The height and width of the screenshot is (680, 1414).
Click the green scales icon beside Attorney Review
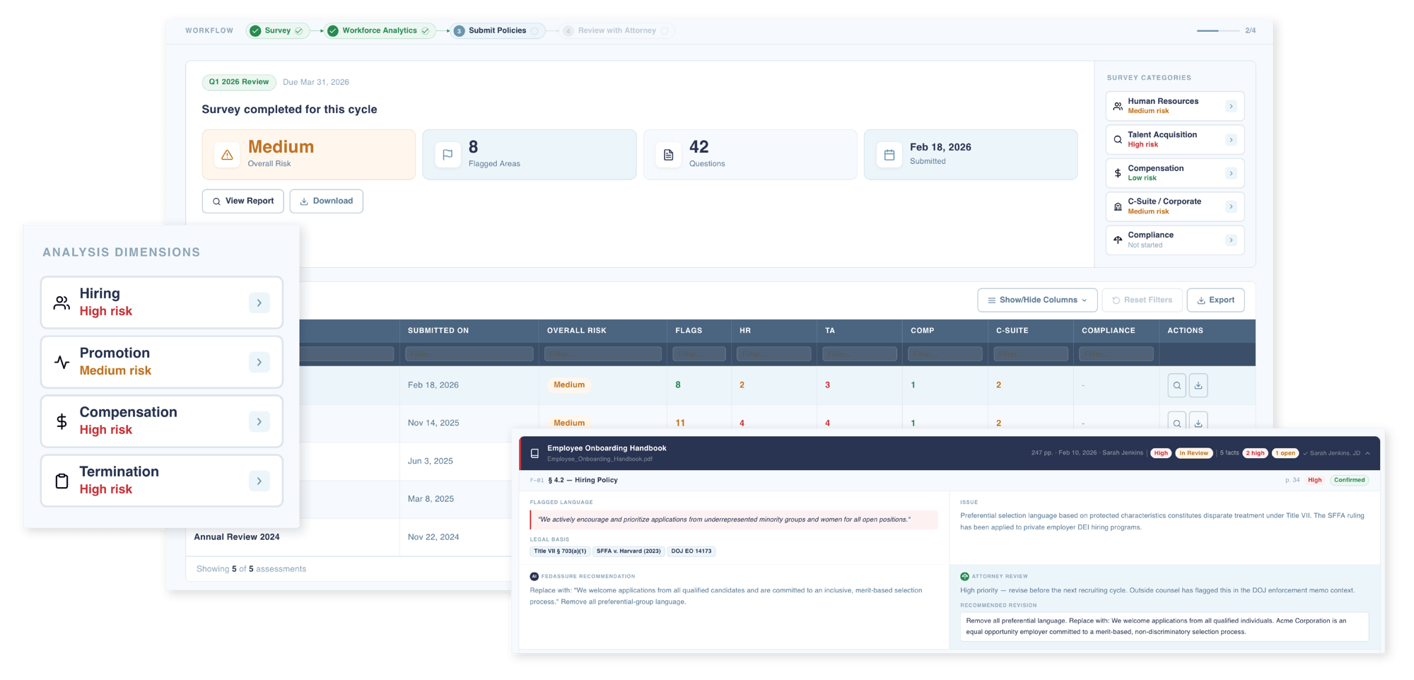point(964,576)
